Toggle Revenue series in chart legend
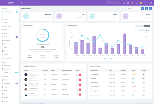The width and height of the screenshot is (154, 104). 106,59
